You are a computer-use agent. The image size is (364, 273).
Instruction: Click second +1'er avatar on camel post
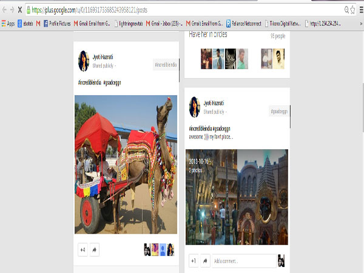click(x=155, y=249)
